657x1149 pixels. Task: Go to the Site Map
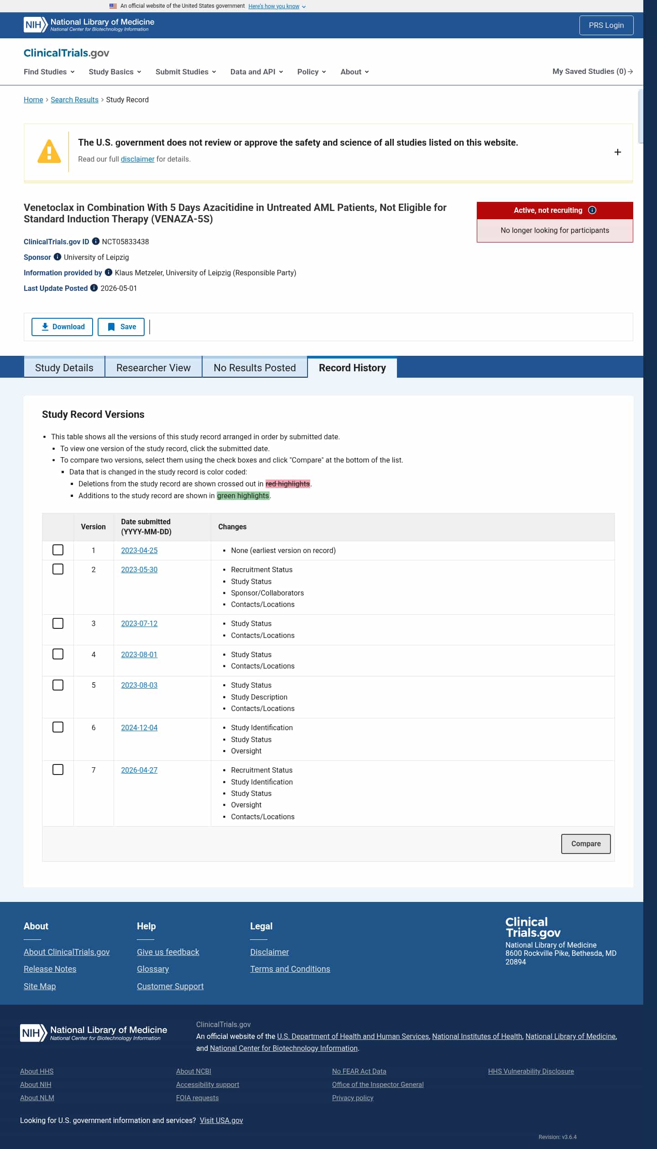pos(40,986)
